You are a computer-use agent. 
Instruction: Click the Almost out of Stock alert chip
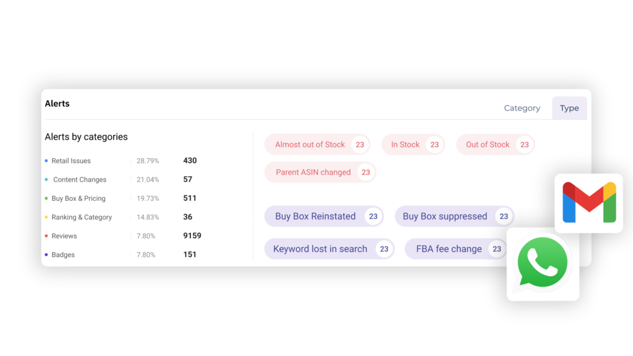pos(317,145)
